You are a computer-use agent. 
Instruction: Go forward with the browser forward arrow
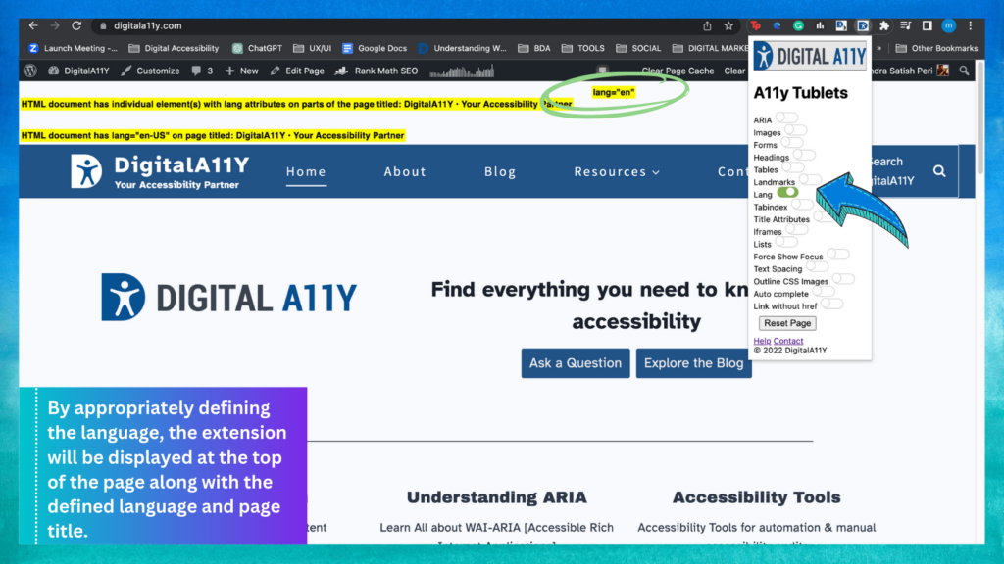coord(55,25)
